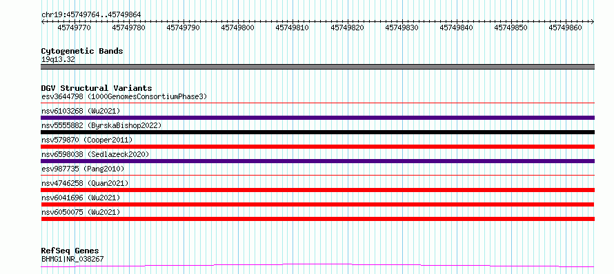Click purple bar for nsv6103268
The height and width of the screenshot is (274, 614).
coord(317,118)
